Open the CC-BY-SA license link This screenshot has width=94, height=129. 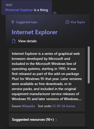click(64, 106)
